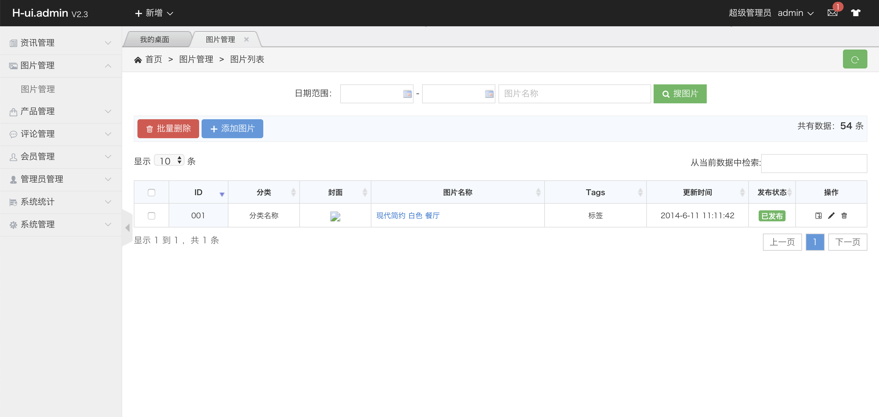Switch to the 我的桌面 tab

click(155, 39)
